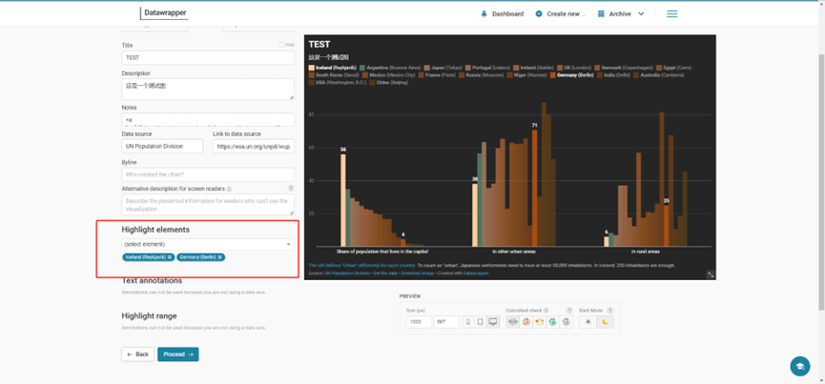The image size is (825, 384).
Task: Click in the Notes field
Action: (x=208, y=120)
